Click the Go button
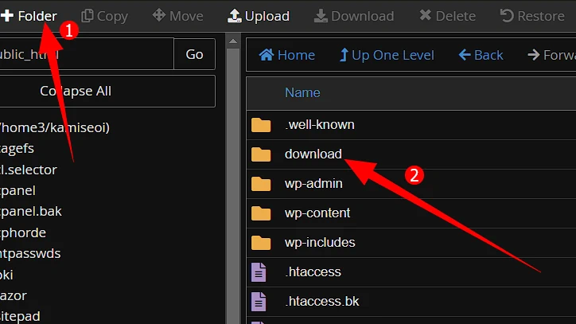The image size is (576, 324). click(194, 54)
